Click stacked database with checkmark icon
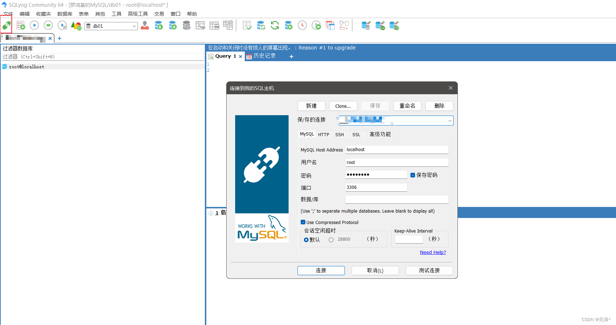616x325 pixels. [x=380, y=25]
